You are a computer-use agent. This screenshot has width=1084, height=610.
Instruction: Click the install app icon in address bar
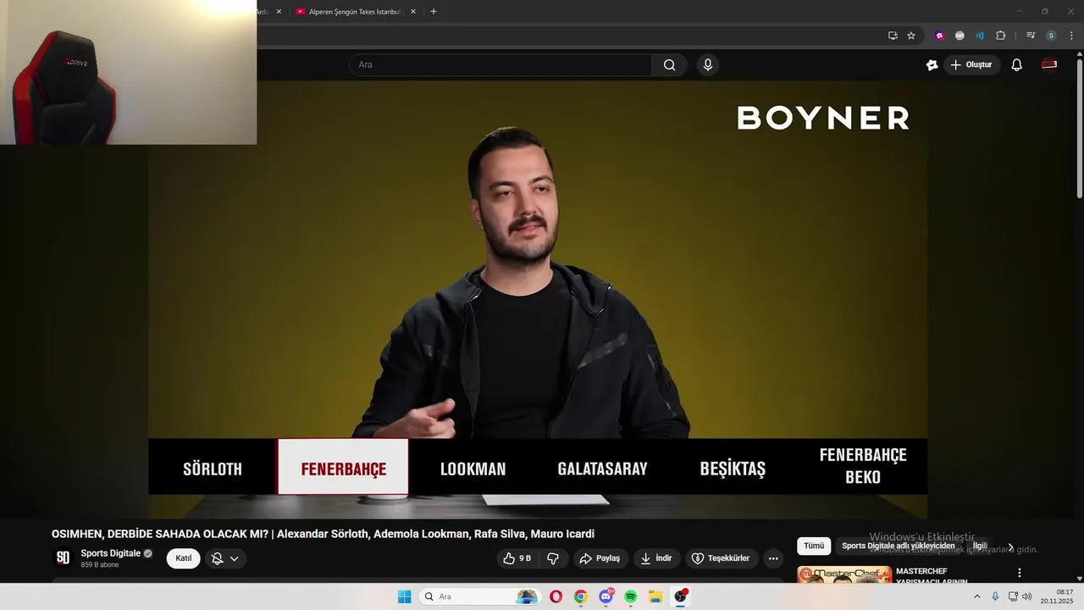pos(893,36)
